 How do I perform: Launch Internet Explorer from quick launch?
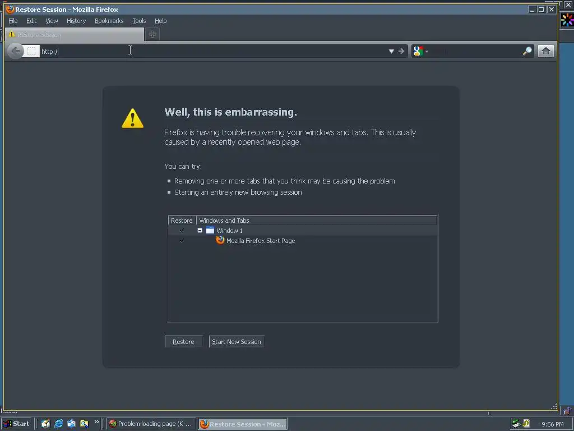(x=58, y=424)
